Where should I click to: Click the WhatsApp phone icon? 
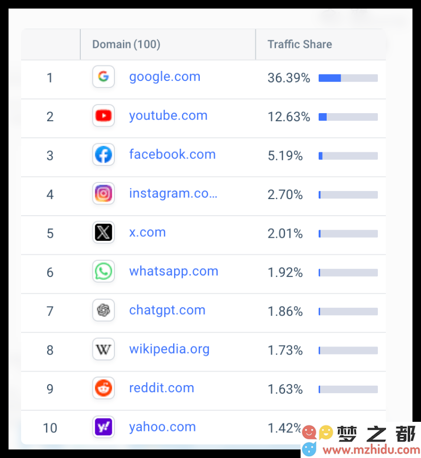point(103,271)
